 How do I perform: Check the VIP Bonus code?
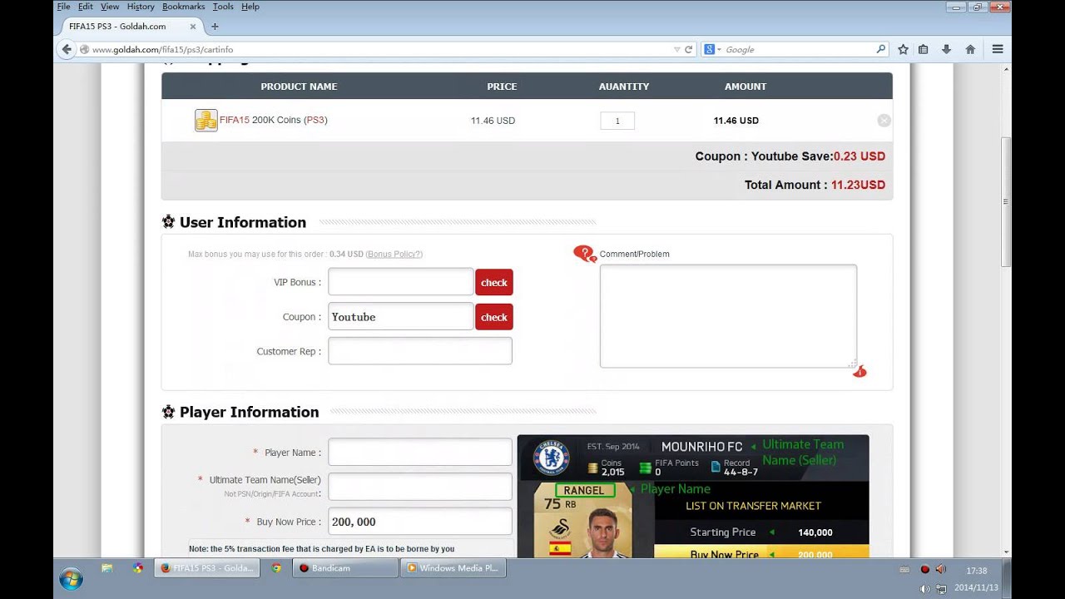pyautogui.click(x=494, y=282)
